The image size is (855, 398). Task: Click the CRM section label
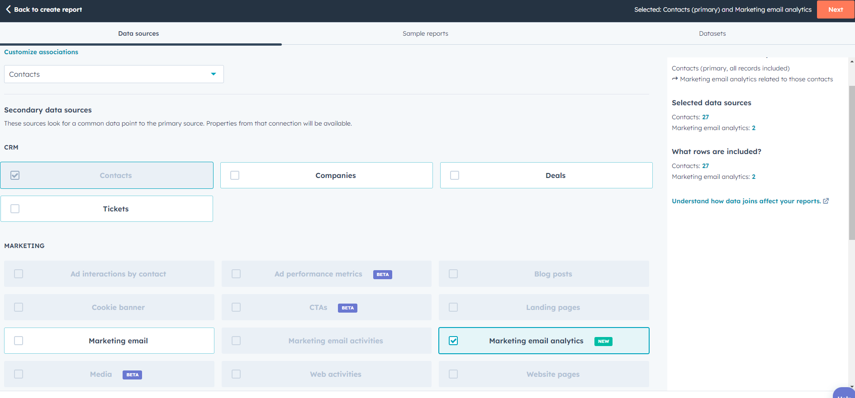(11, 147)
